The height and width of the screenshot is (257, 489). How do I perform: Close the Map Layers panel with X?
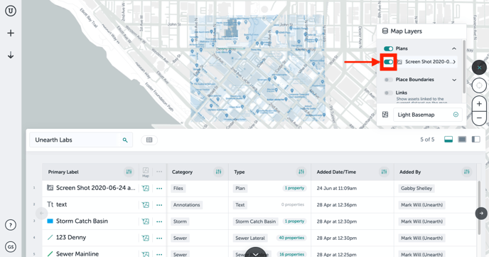(479, 68)
